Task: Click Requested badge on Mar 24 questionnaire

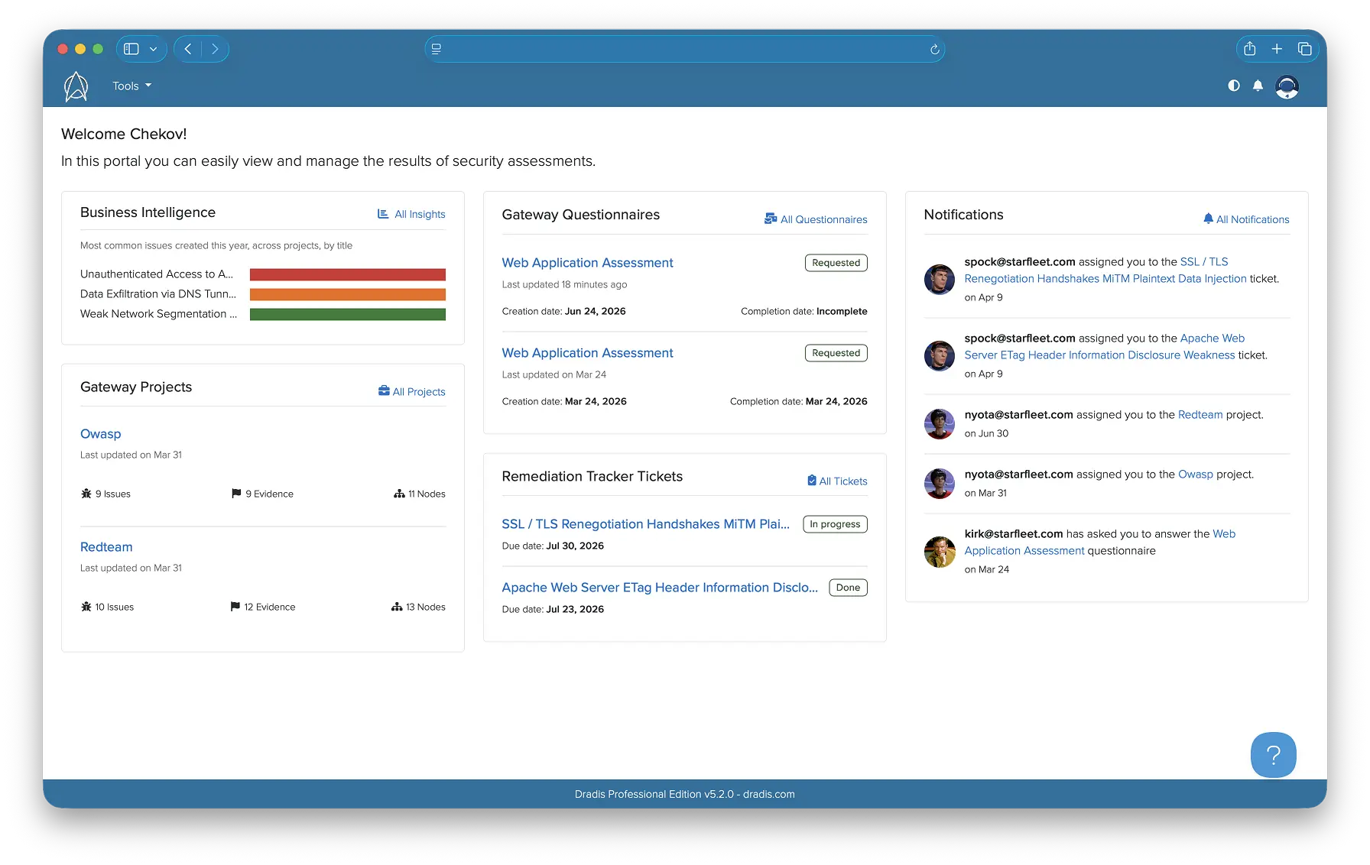Action: click(836, 353)
